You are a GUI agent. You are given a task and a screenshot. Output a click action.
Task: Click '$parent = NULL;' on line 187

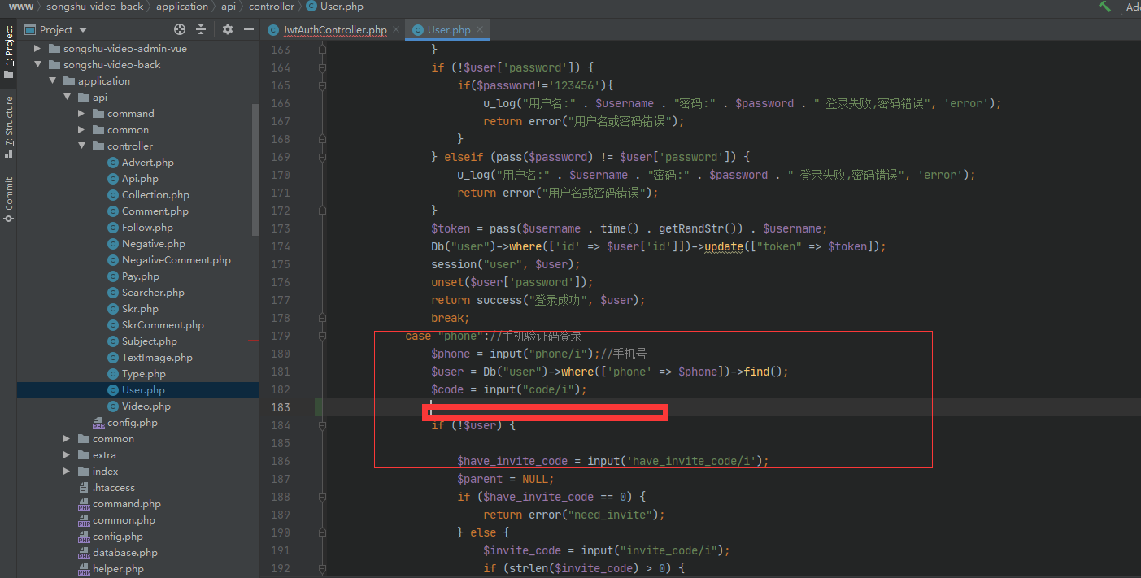(x=505, y=479)
